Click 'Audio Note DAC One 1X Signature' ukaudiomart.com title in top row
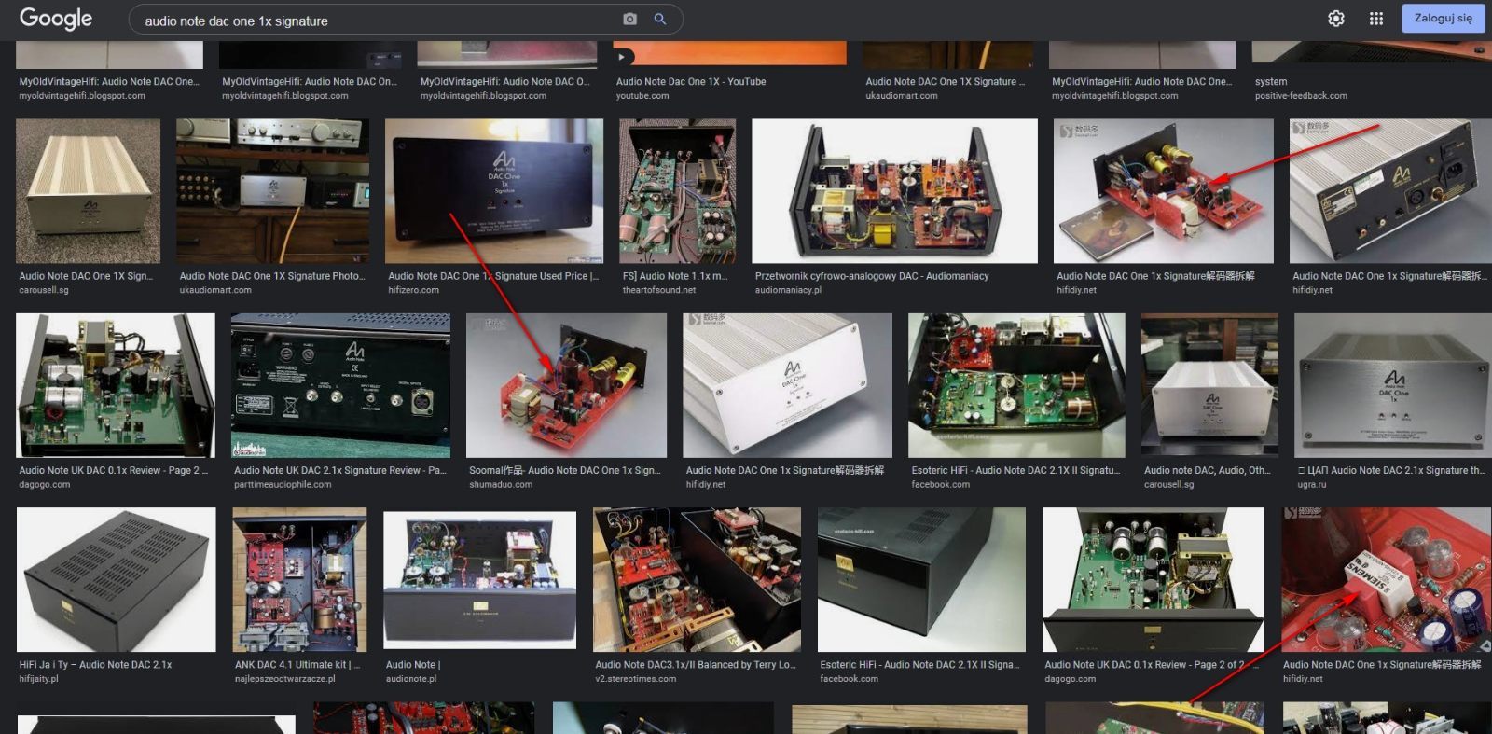The height and width of the screenshot is (734, 1492). tap(945, 82)
